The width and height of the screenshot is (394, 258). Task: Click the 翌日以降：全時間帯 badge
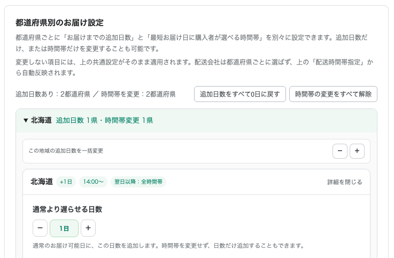coord(138,182)
